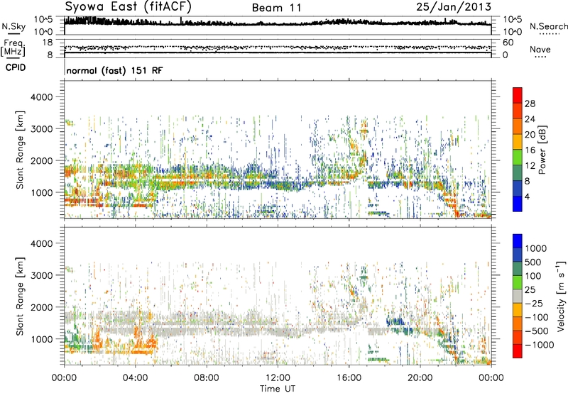
Task: Click the power colorbar '28' tick label
Action: 530,104
